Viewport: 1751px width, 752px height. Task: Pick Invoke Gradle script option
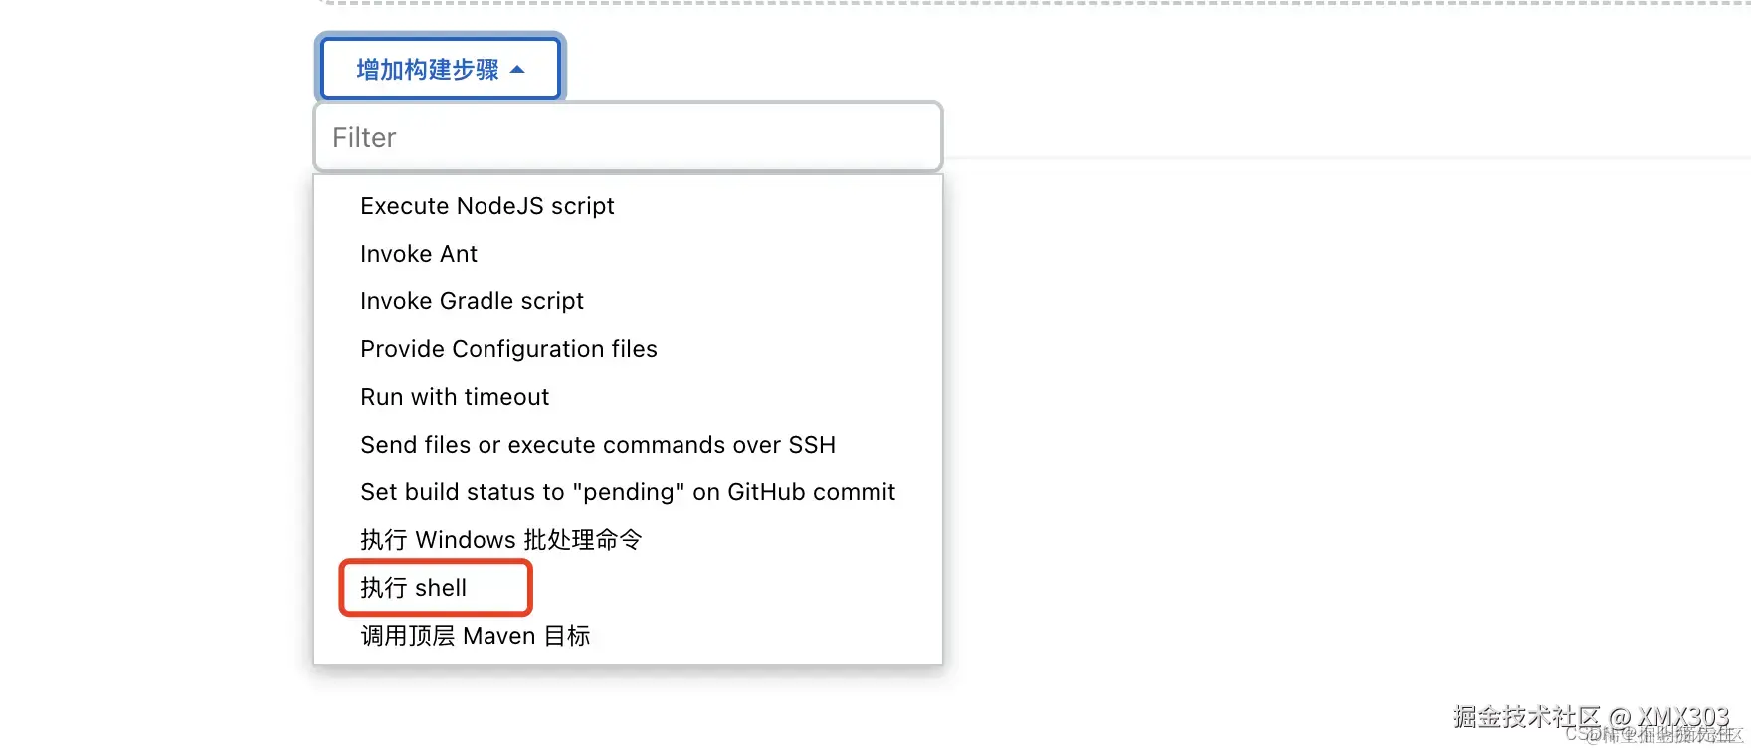[472, 301]
